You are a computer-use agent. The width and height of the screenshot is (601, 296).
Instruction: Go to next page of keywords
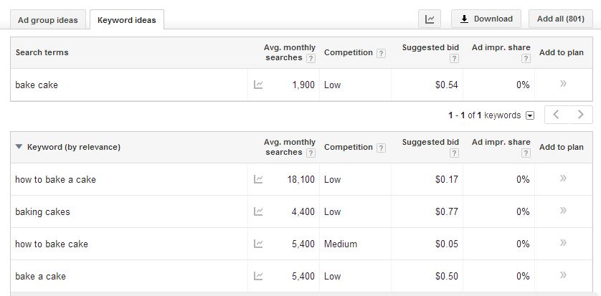click(x=581, y=115)
